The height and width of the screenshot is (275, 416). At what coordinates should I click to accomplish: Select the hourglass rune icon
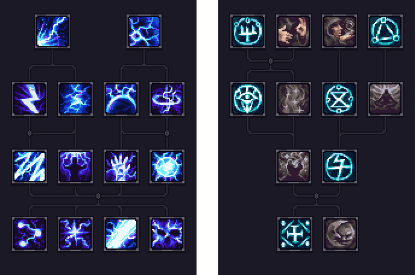coord(339,99)
